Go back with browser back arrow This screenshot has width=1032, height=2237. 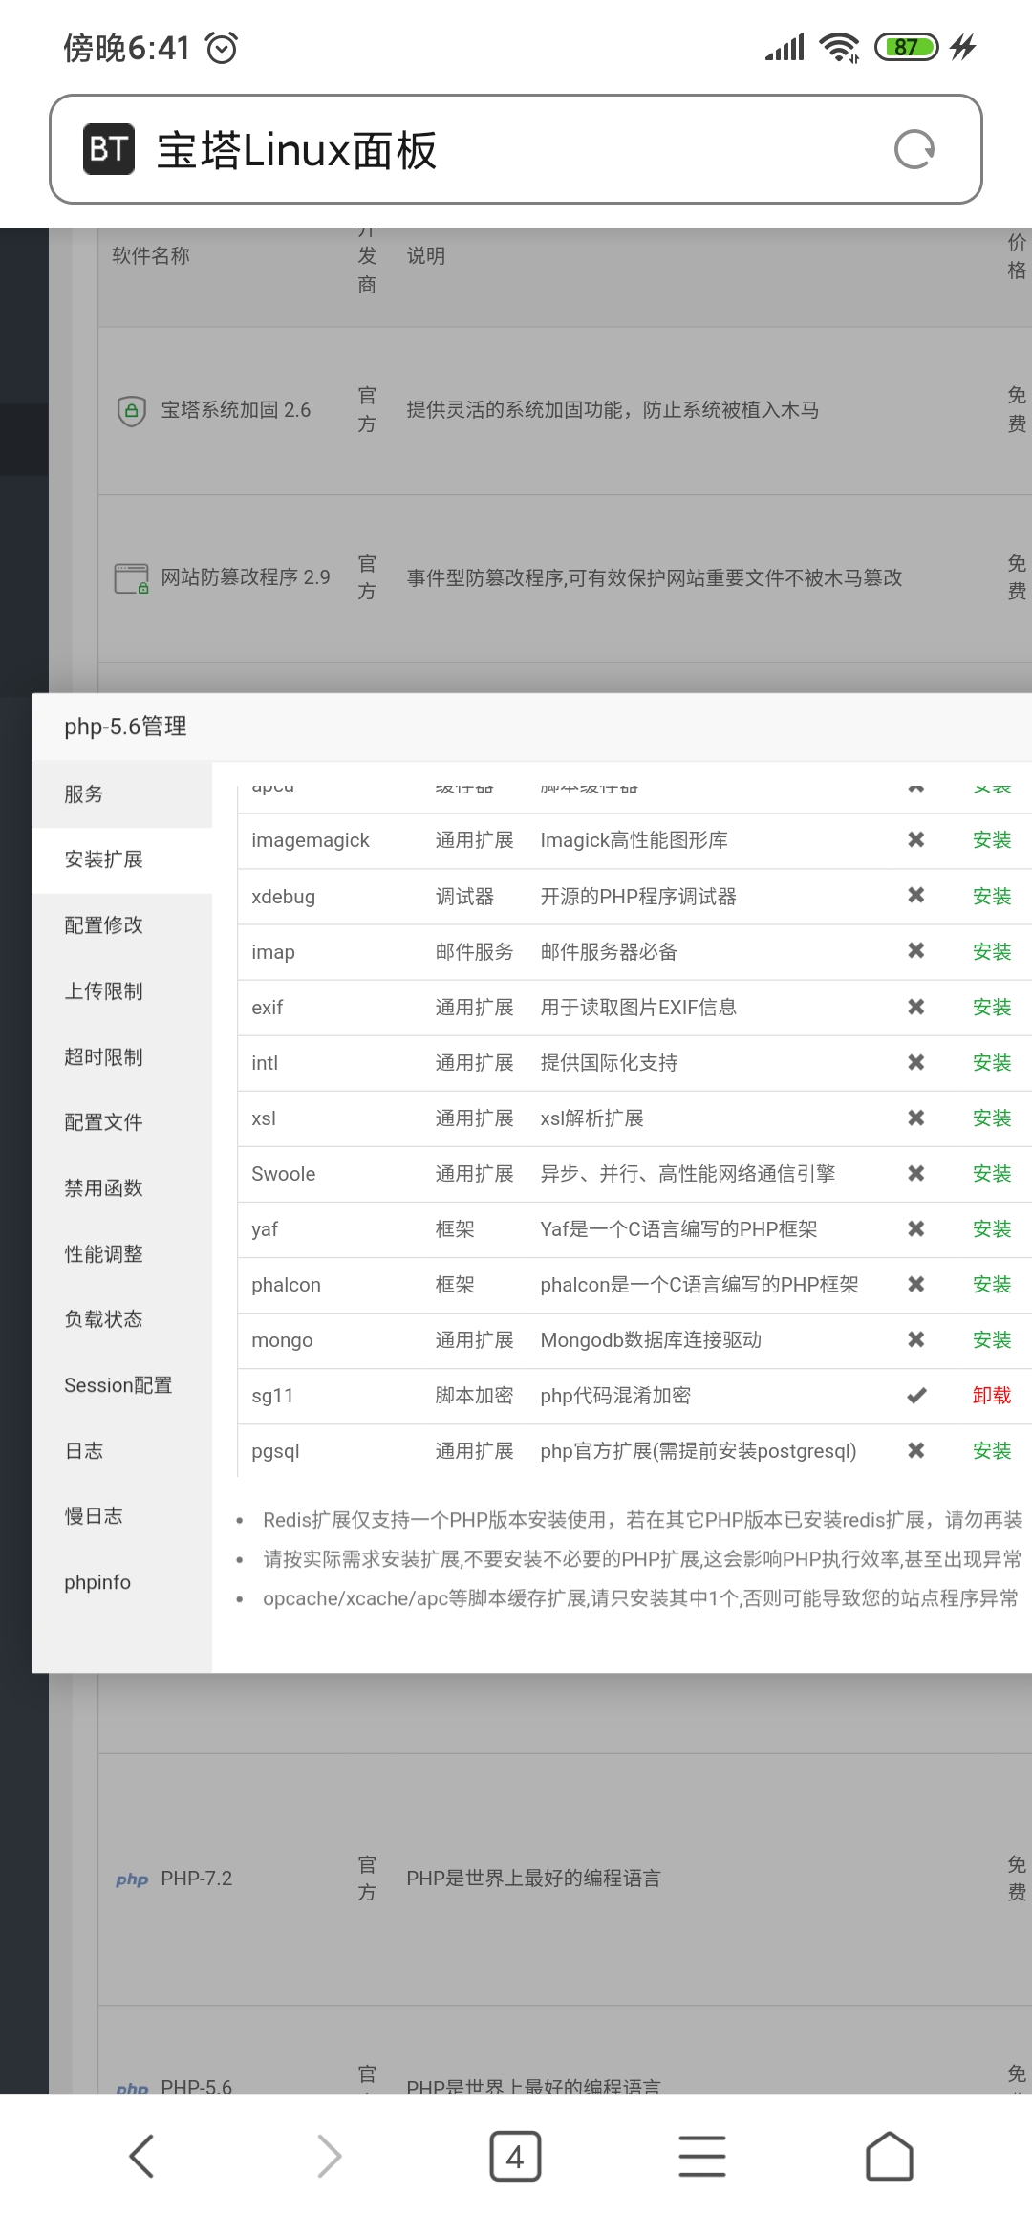tap(141, 2156)
